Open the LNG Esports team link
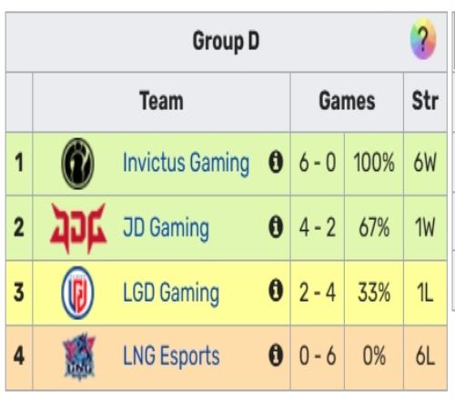 tap(171, 355)
